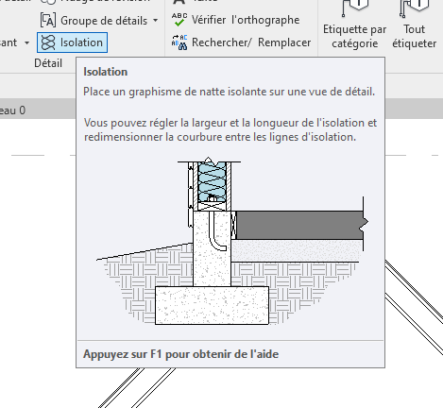Click the Isolation icon with wavy lines
The width and height of the screenshot is (443, 408).
[x=48, y=42]
